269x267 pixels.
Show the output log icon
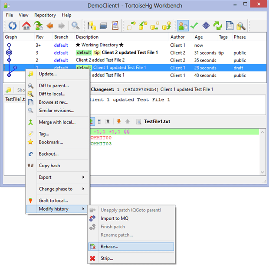point(115,26)
